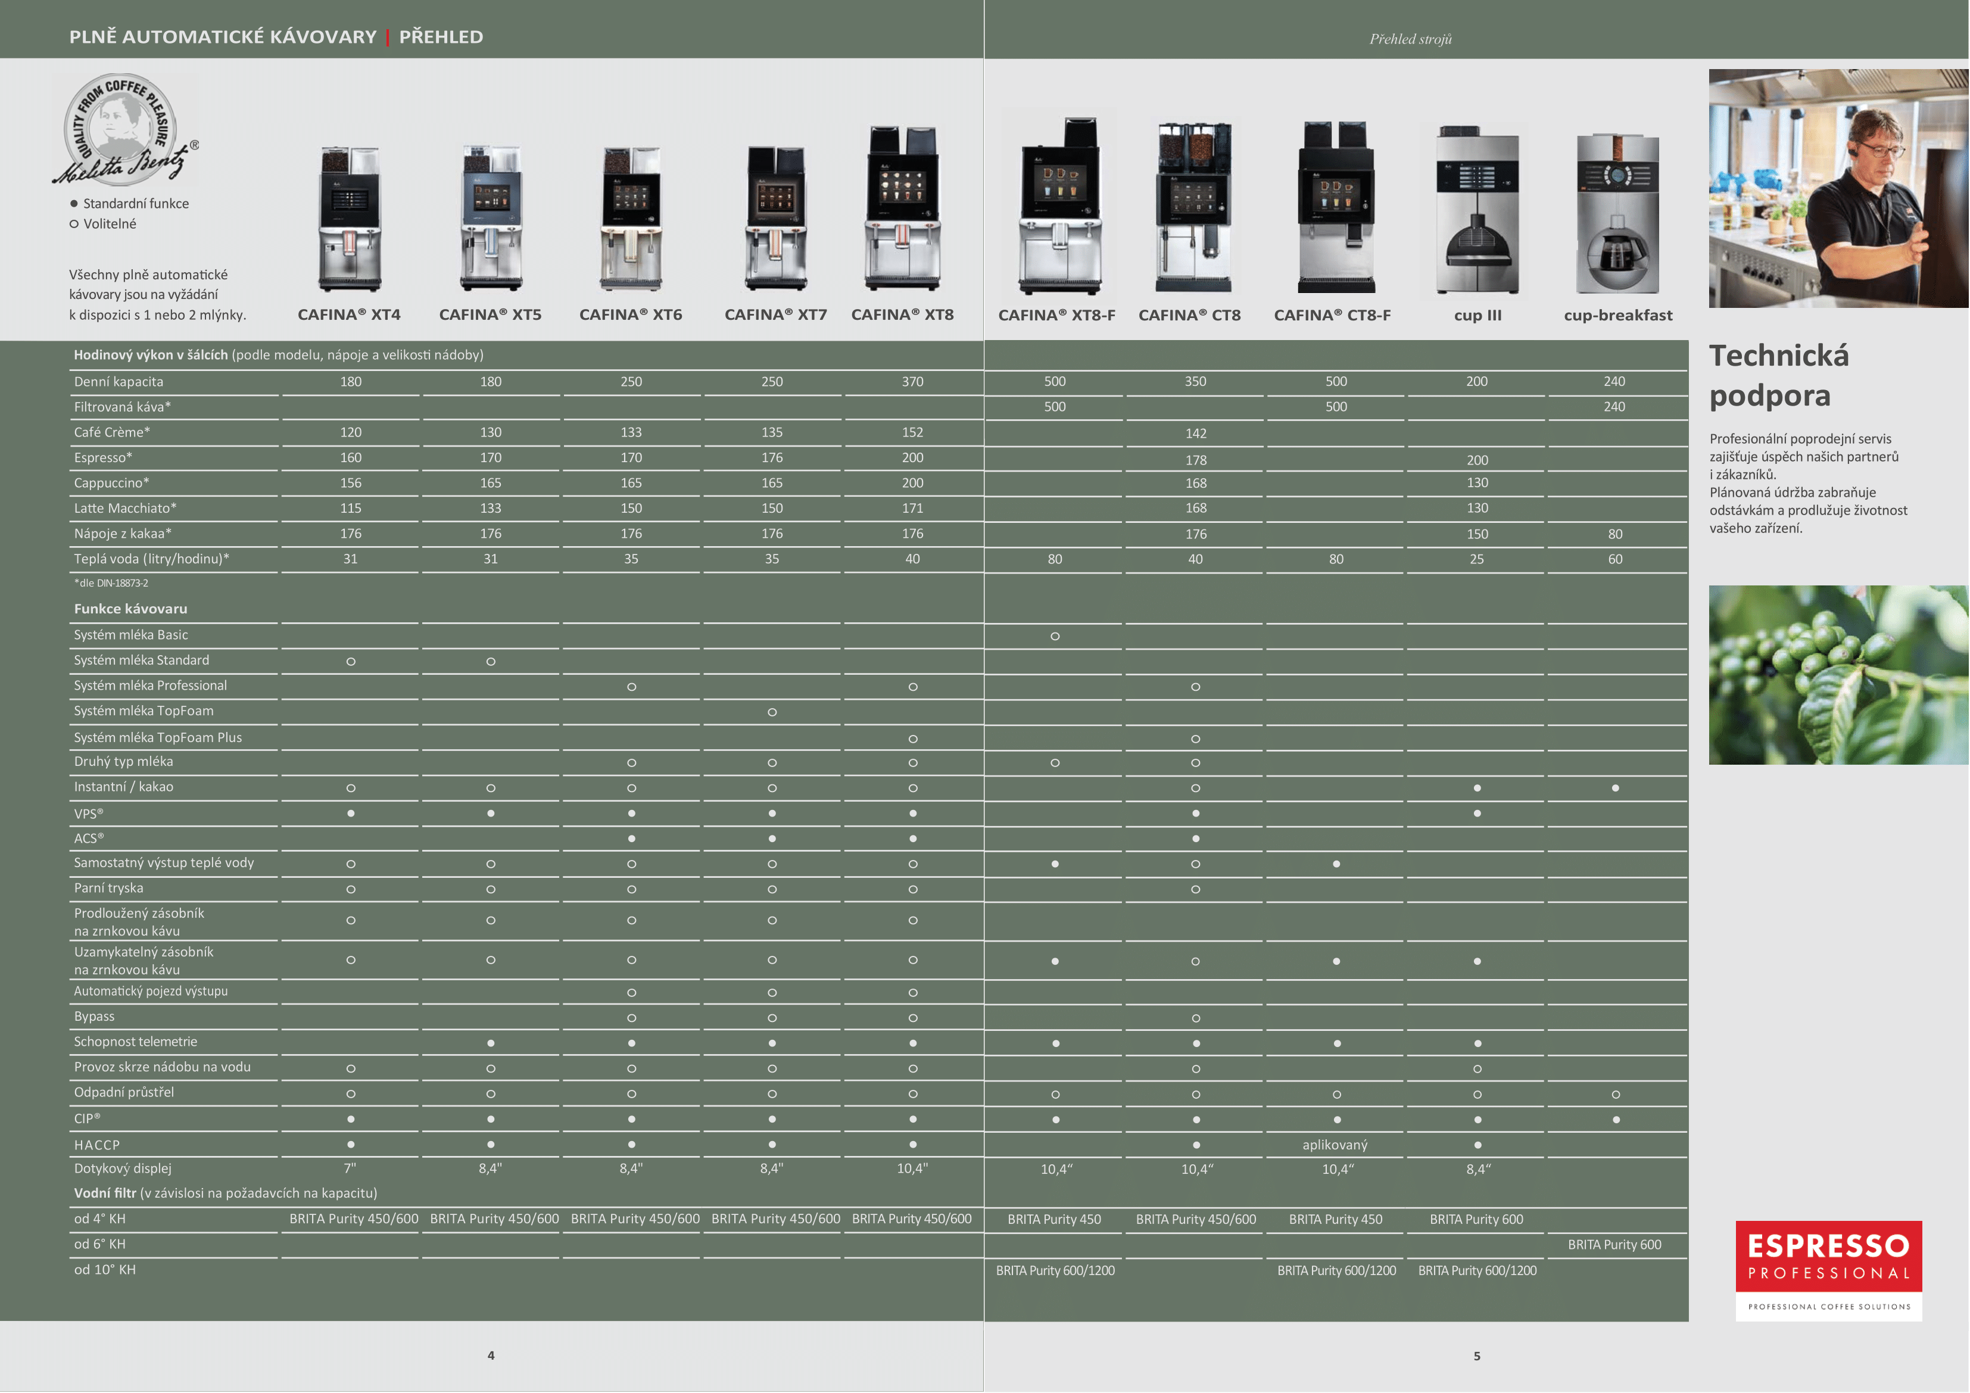Select the CAFINA XT5 machine image
Viewport: 1970px width, 1393px height.
(x=491, y=218)
